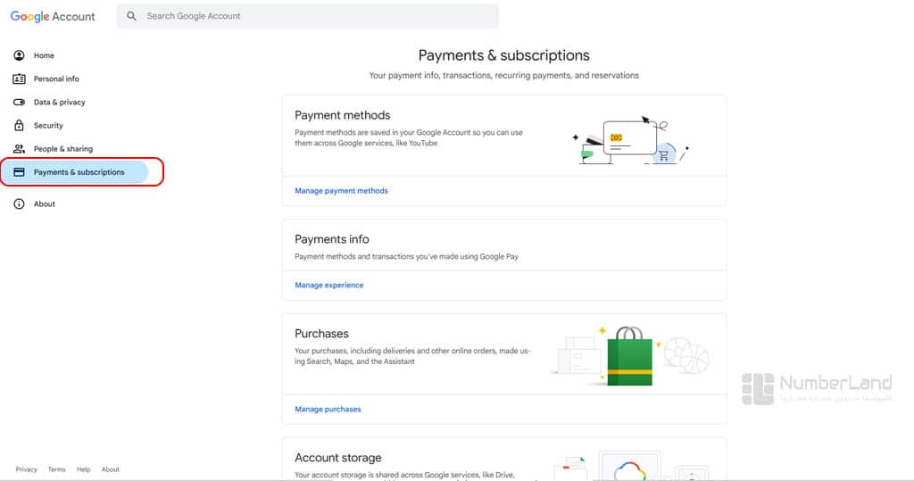Click the Payments & subscriptions page title

[503, 55]
